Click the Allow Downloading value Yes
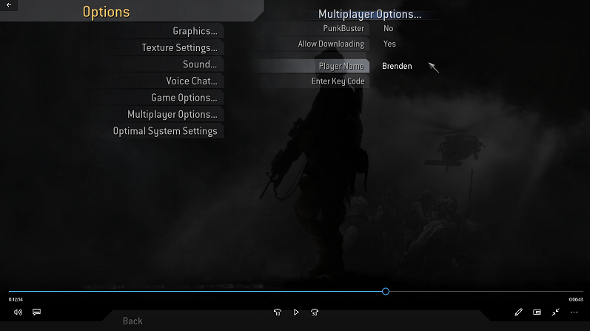 tap(389, 44)
